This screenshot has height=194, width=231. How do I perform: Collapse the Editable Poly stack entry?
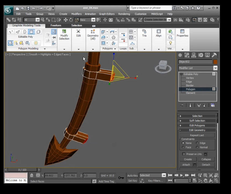181,74
